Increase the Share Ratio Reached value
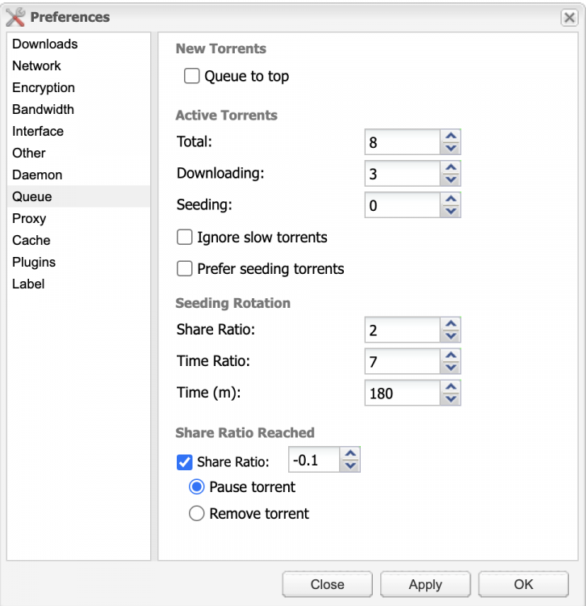Image resolution: width=586 pixels, height=606 pixels. coord(350,454)
